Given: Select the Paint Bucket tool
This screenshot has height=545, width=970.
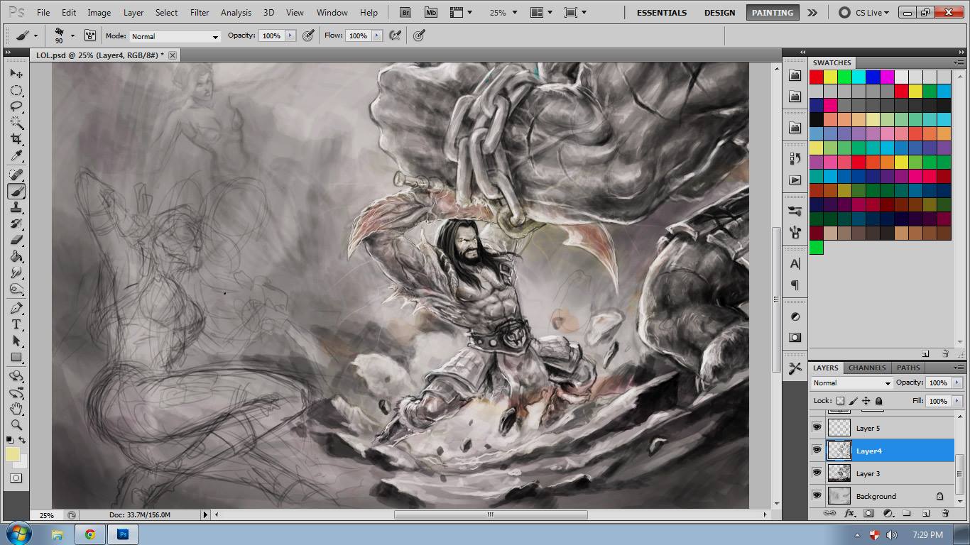Looking at the screenshot, I should pyautogui.click(x=16, y=256).
